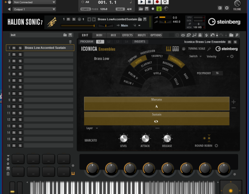The image size is (249, 194).
Task: Save multi with Init disk icon
Action: pyautogui.click(x=70, y=35)
